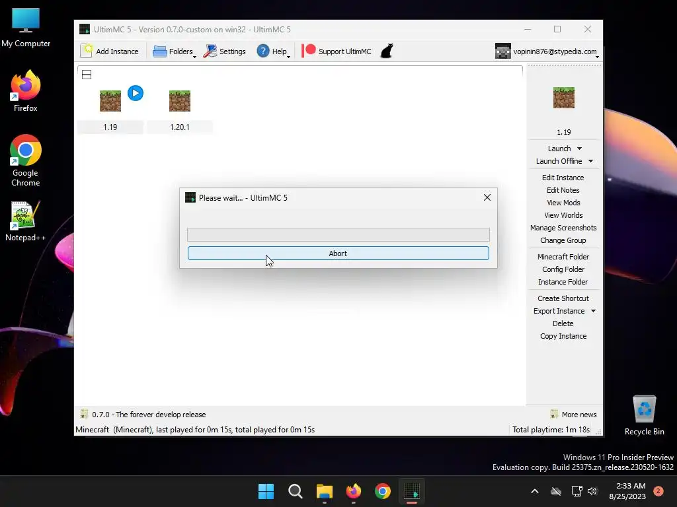Open View Mods
This screenshot has height=507, width=677.
563,203
